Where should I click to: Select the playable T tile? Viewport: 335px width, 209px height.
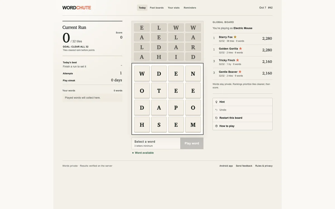[x=159, y=91]
